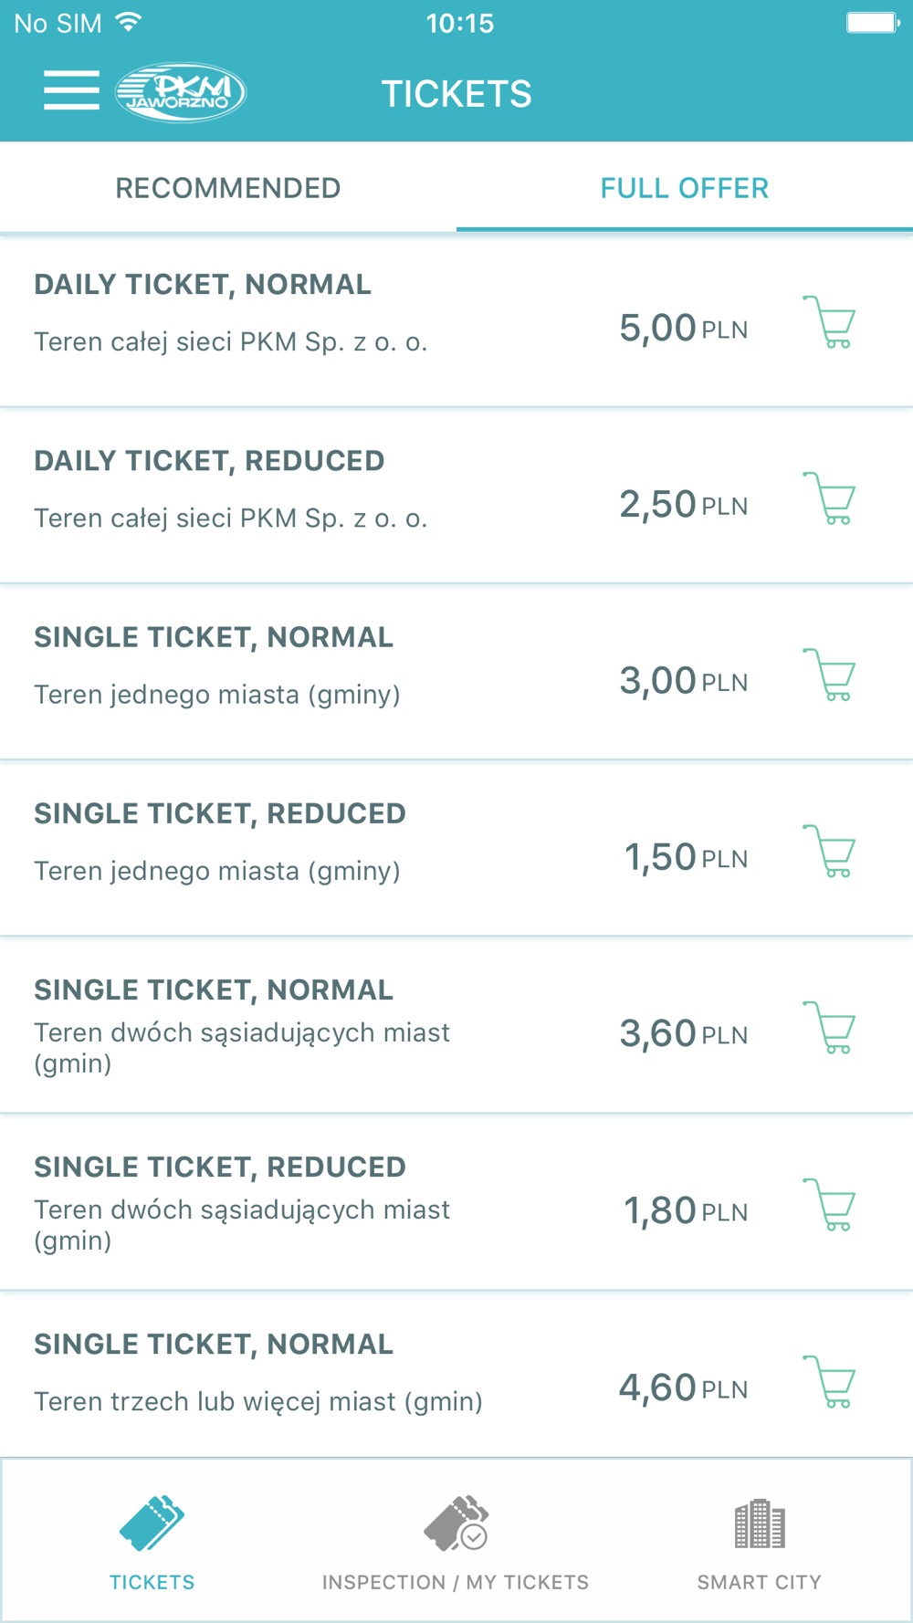Viewport: 913px width, 1623px height.
Task: Select the Full Offer tab
Action: (x=685, y=188)
